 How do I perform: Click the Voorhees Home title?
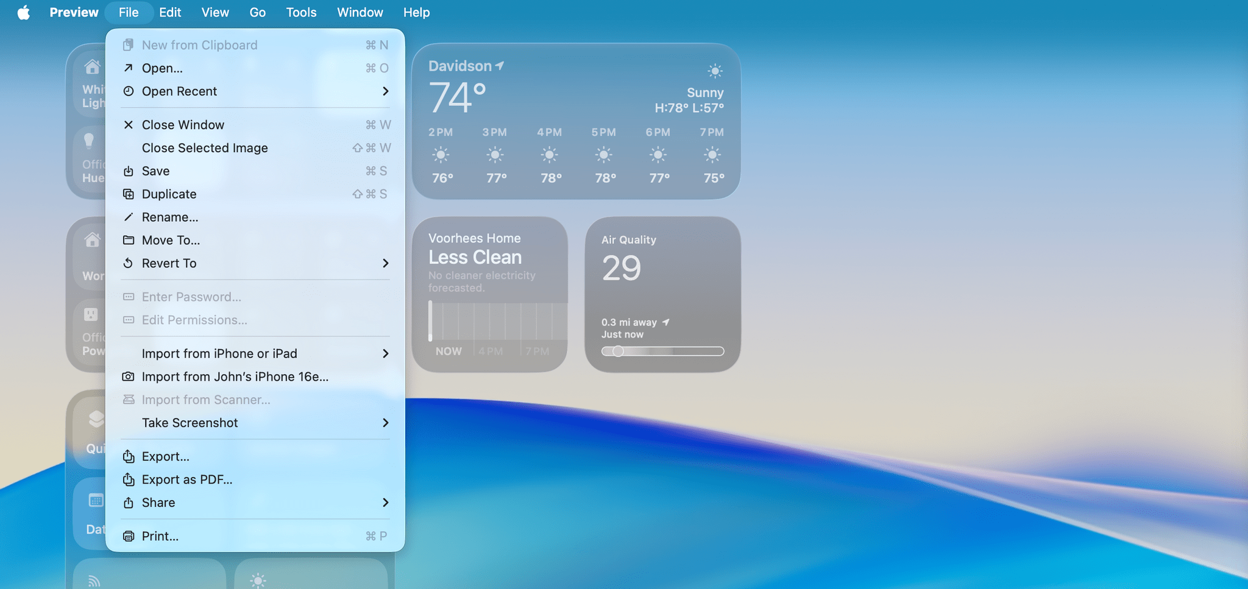click(x=475, y=238)
